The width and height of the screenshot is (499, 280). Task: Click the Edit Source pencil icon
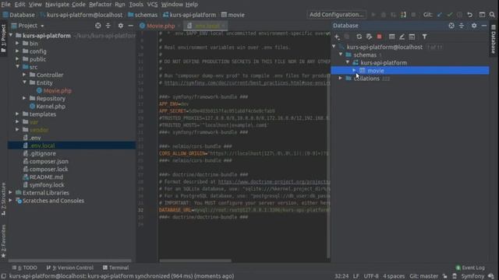(x=402, y=37)
